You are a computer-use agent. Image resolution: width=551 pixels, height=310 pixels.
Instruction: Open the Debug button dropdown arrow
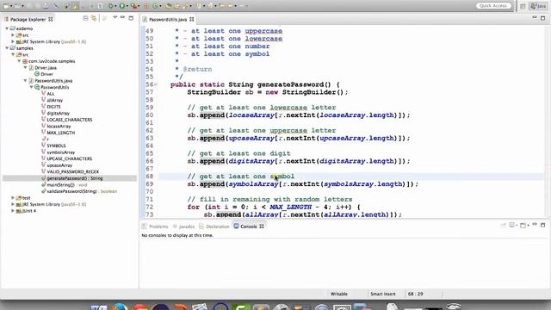click(x=116, y=6)
